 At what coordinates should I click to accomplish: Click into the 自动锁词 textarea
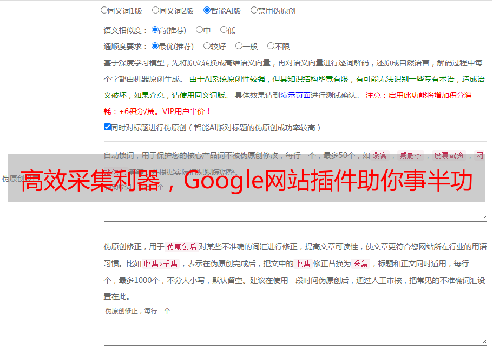(x=295, y=201)
